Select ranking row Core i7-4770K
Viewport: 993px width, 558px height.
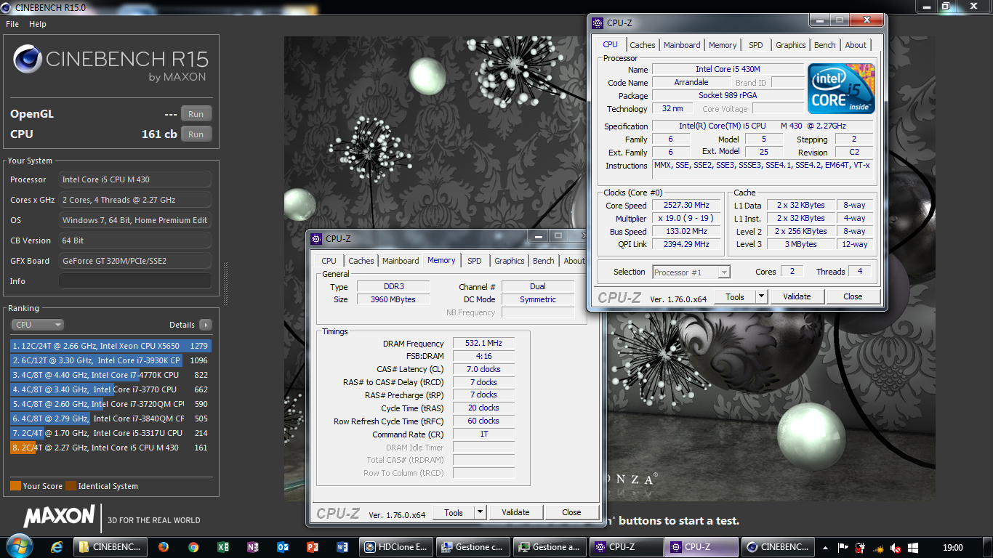[110, 375]
